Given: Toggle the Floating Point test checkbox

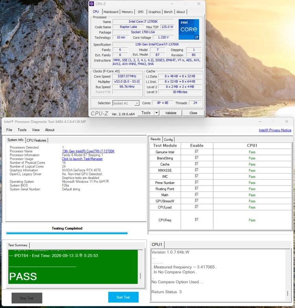Looking at the screenshot, I should point(197,188).
